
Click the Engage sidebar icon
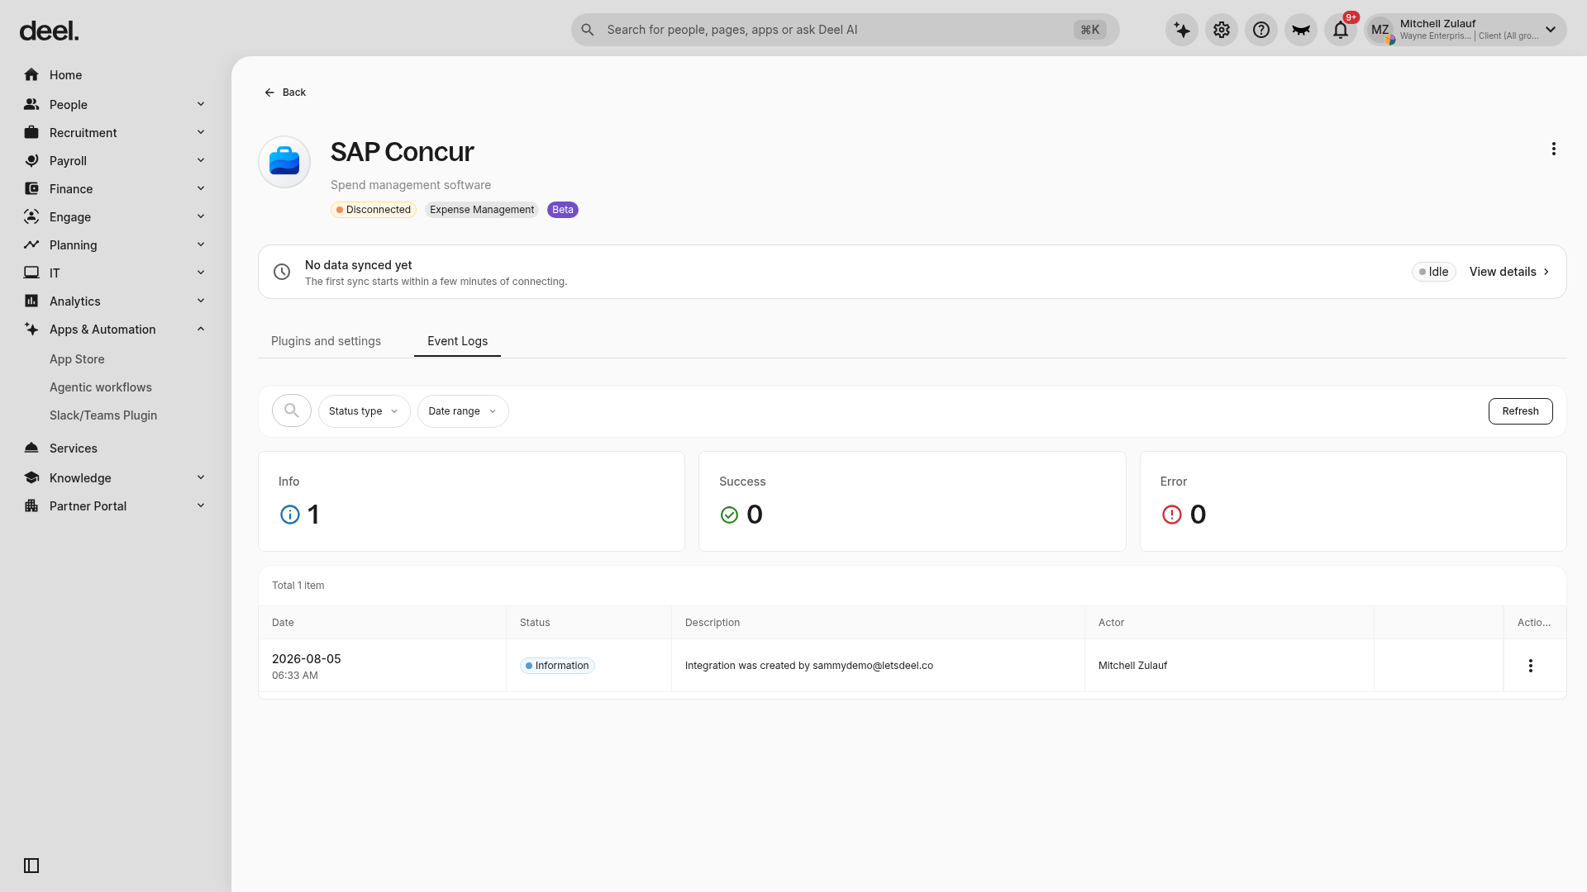31,217
